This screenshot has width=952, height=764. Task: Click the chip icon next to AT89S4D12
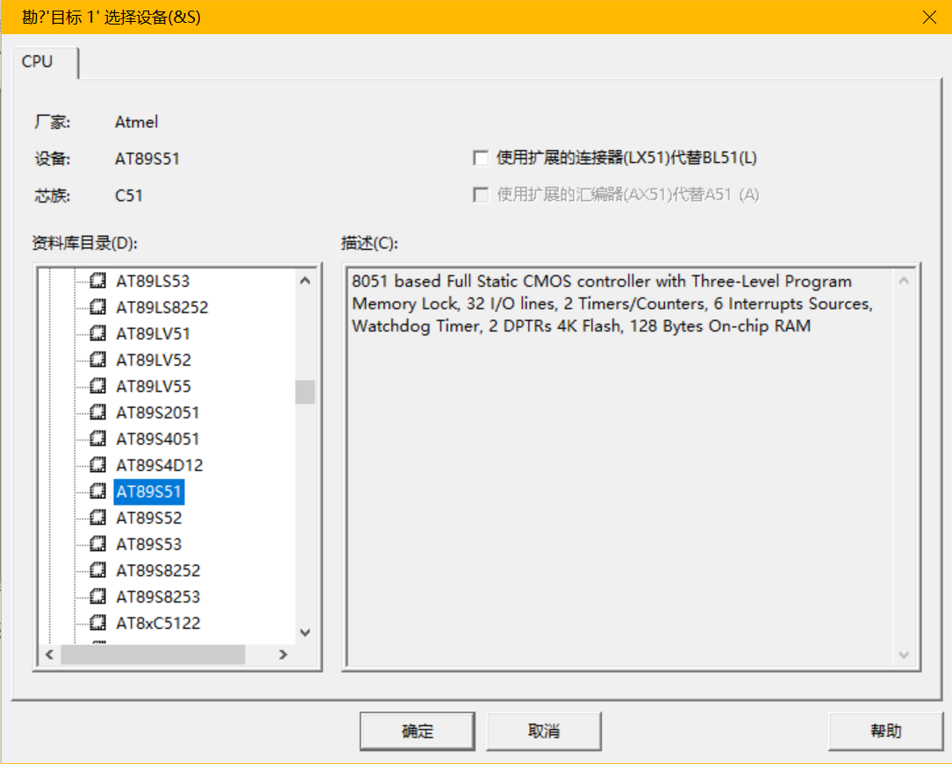coord(98,466)
